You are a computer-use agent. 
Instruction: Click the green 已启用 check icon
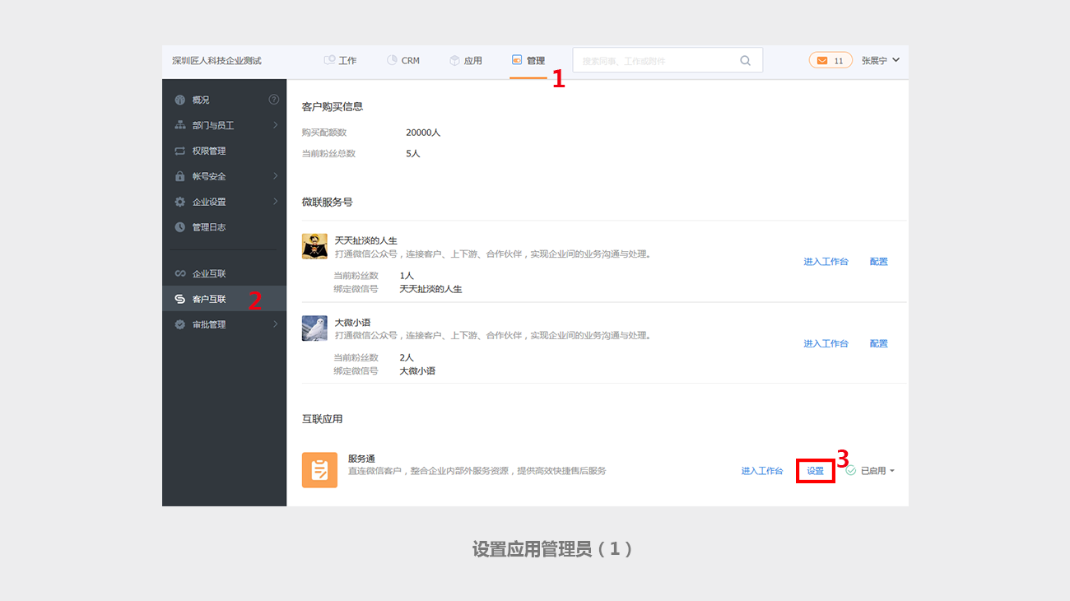[850, 471]
